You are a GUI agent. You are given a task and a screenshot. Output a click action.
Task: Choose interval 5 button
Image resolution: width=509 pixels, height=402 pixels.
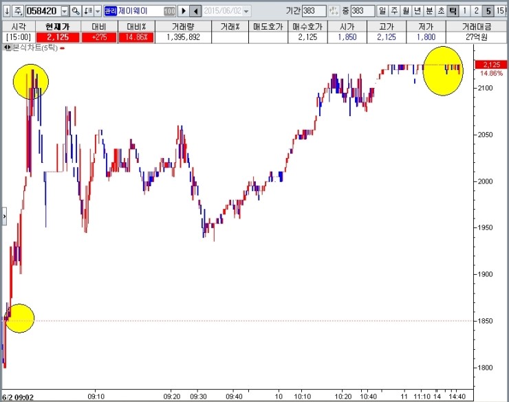(488, 11)
